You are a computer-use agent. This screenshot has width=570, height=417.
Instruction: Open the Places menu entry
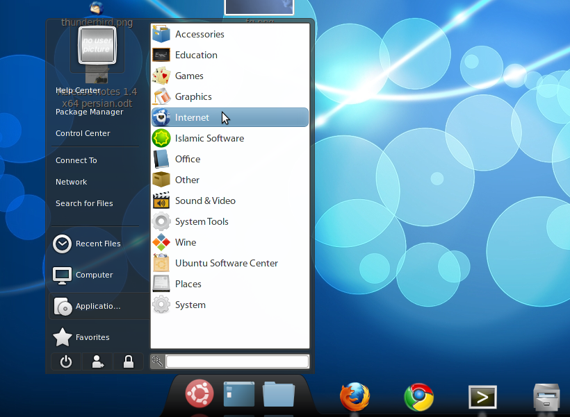pos(230,284)
